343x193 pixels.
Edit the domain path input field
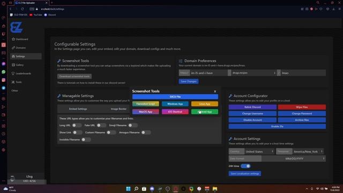[303, 73]
